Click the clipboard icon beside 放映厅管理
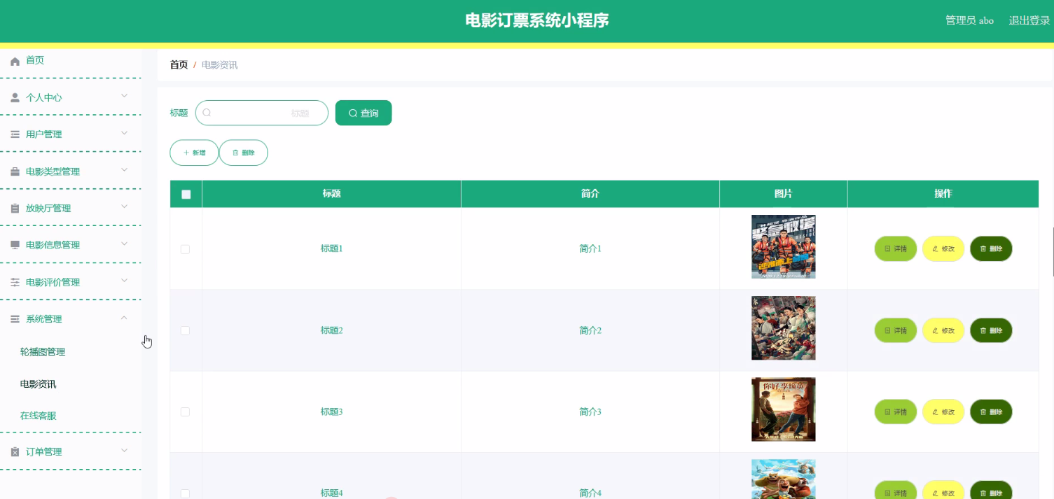 15,209
